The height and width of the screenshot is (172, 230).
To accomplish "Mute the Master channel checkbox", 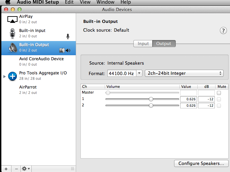I will (219, 93).
